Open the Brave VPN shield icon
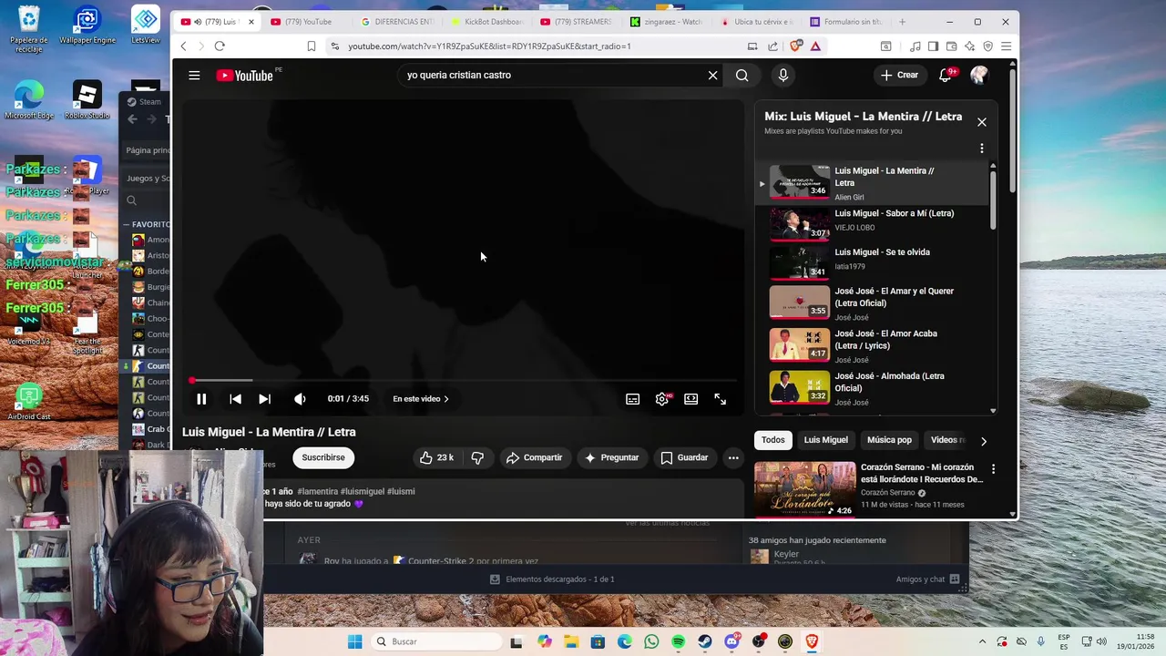1166x656 pixels. (987, 46)
